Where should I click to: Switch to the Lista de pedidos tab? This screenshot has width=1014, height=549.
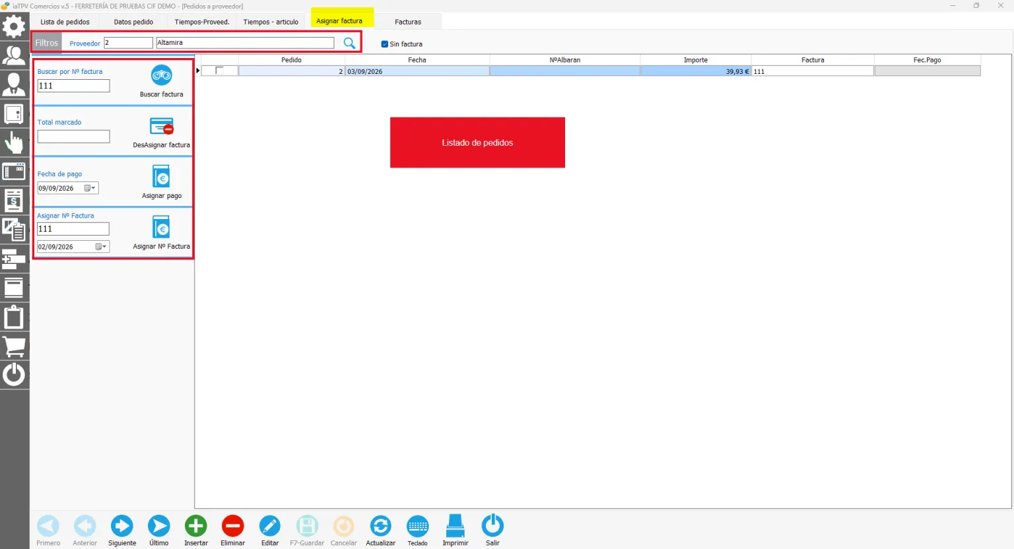(x=65, y=22)
